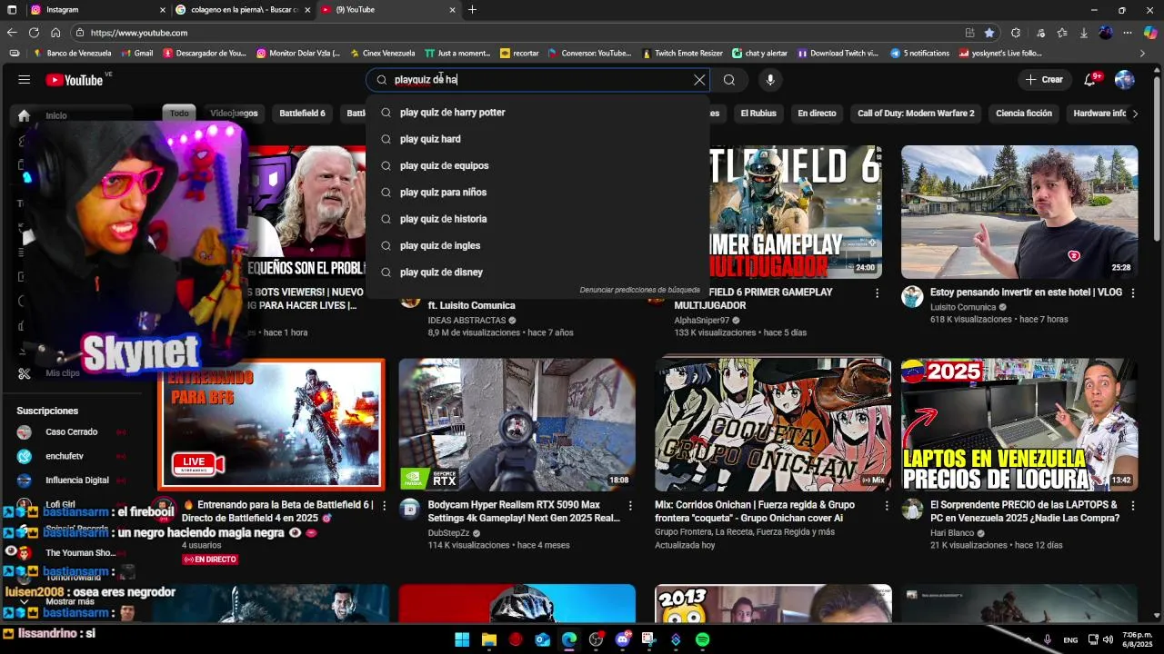The width and height of the screenshot is (1164, 654).
Task: Open the tab actions menu at far left
Action: point(12,10)
